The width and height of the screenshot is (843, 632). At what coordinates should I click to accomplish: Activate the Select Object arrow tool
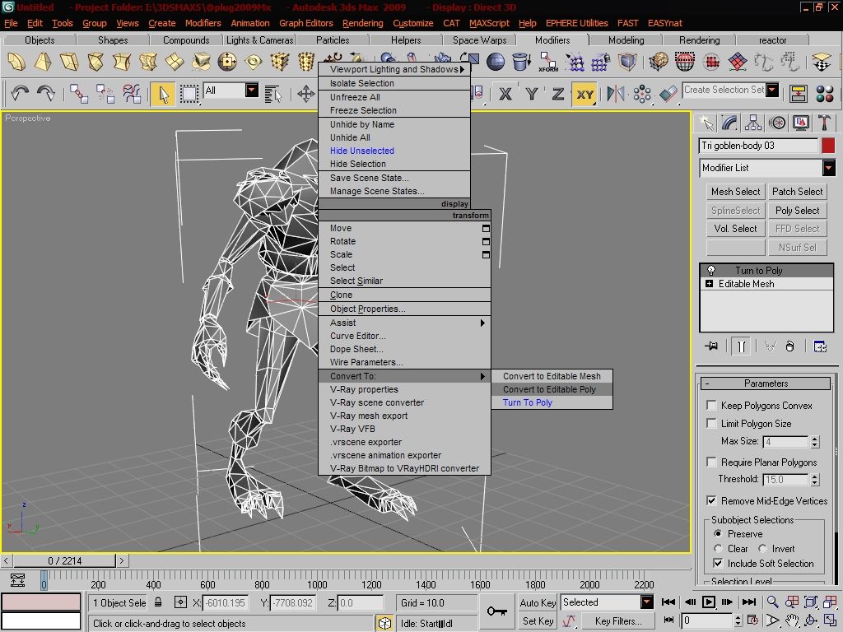[164, 94]
